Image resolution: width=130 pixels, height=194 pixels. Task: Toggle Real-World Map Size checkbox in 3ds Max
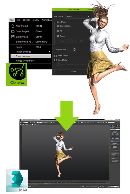tap(111, 161)
